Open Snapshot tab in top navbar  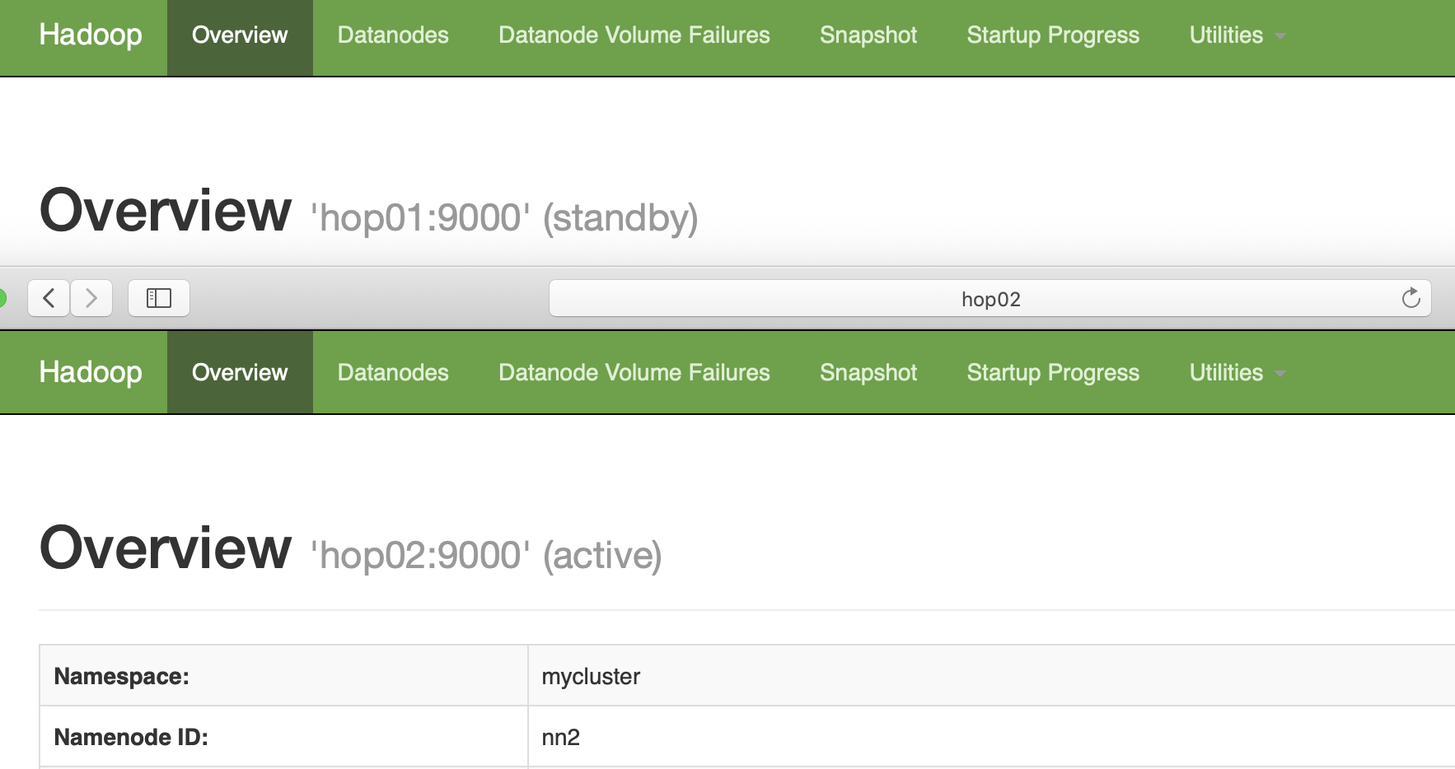click(868, 35)
